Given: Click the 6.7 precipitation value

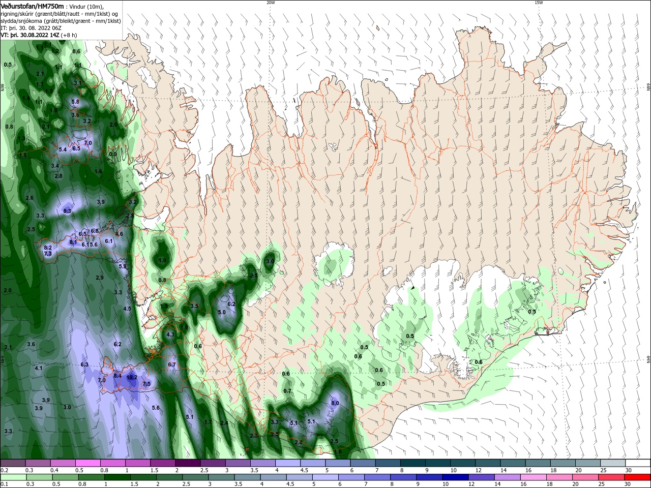Looking at the screenshot, I should pos(172,364).
